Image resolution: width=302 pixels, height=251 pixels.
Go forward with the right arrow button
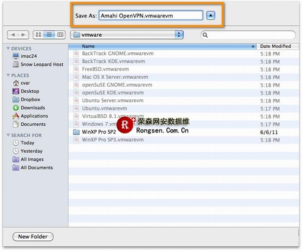24,35
